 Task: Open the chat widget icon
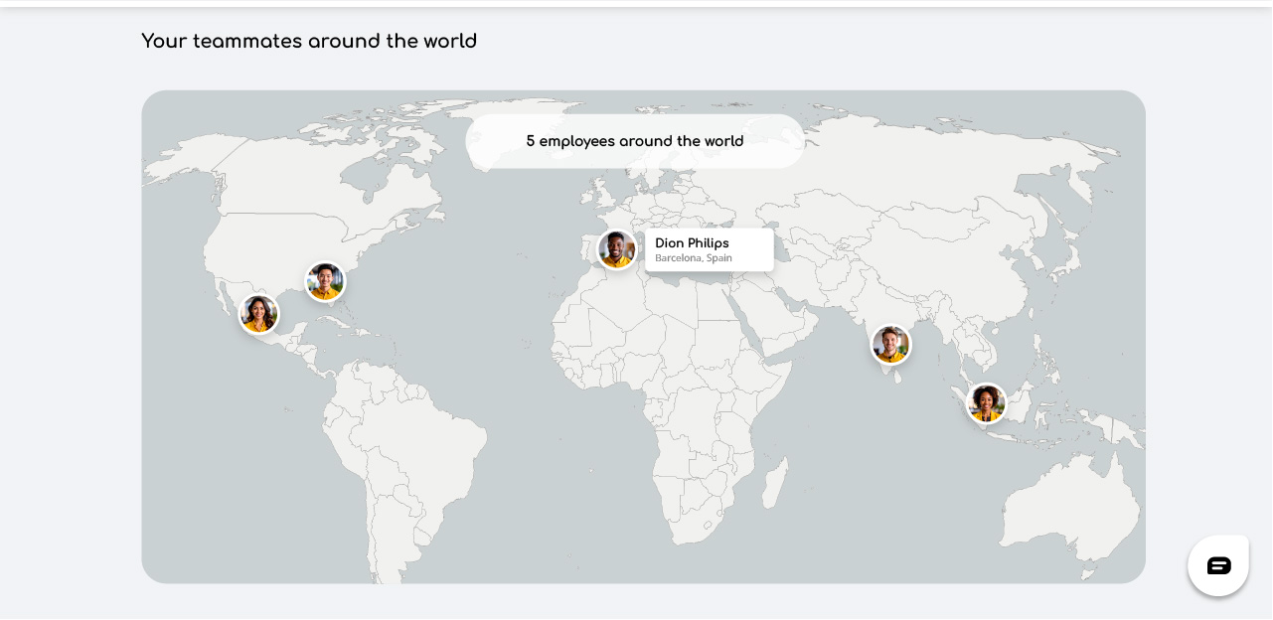click(1218, 565)
